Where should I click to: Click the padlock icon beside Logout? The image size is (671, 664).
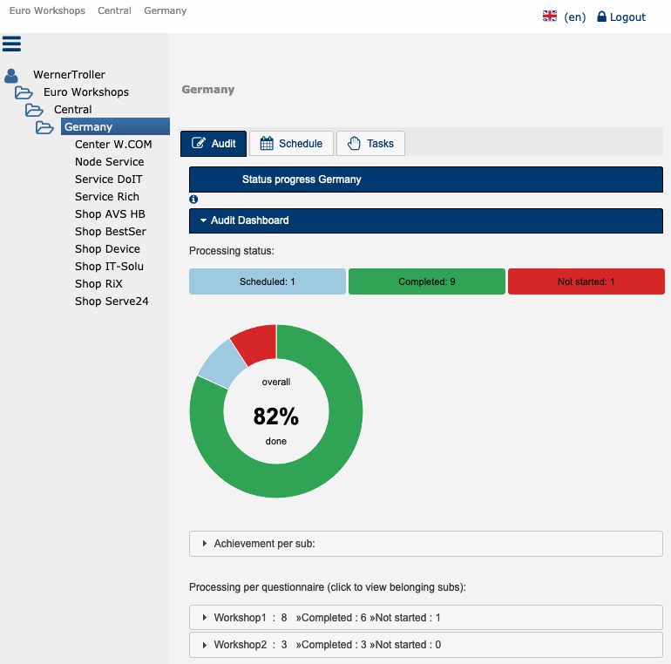(x=601, y=17)
